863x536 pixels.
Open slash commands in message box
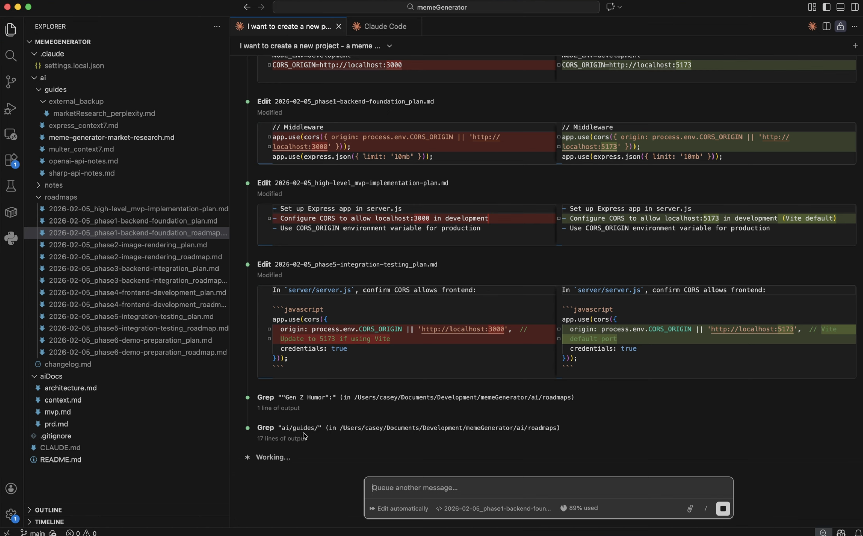[706, 509]
